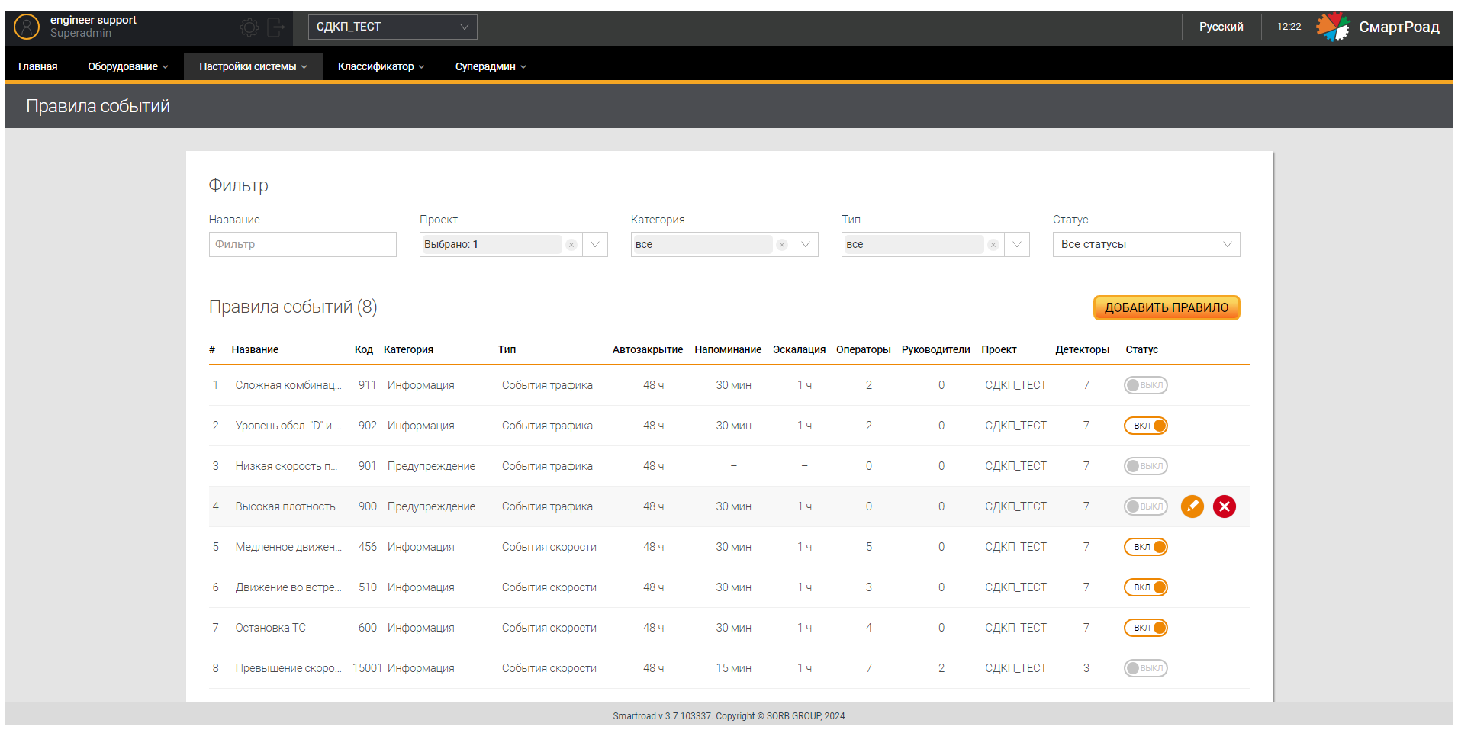Switch off the Остановка ТС rule
Image resolution: width=1458 pixels, height=733 pixels.
(x=1145, y=628)
